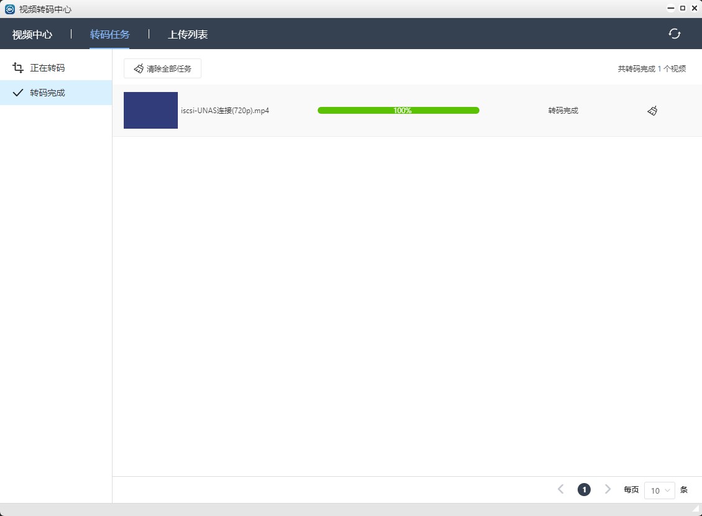702x516 pixels.
Task: Minimize the 视频转码中心 window
Action: pyautogui.click(x=671, y=9)
